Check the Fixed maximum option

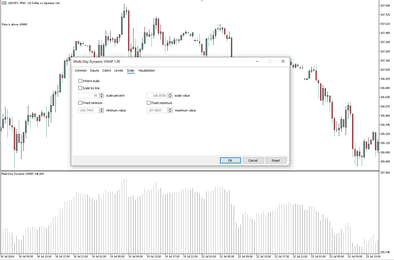coord(149,103)
